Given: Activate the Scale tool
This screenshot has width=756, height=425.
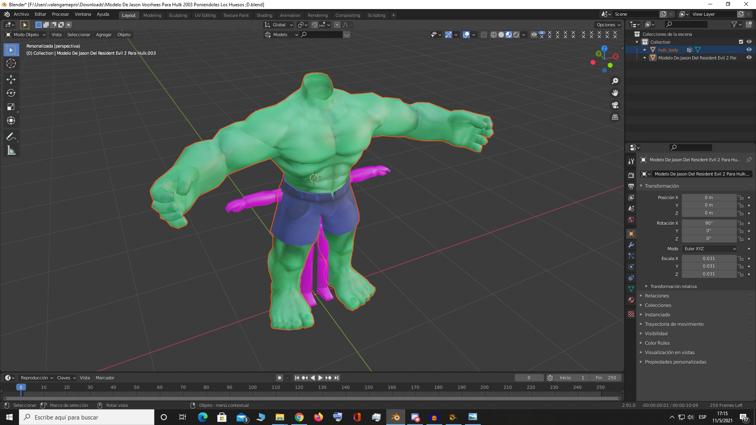Looking at the screenshot, I should 11,107.
